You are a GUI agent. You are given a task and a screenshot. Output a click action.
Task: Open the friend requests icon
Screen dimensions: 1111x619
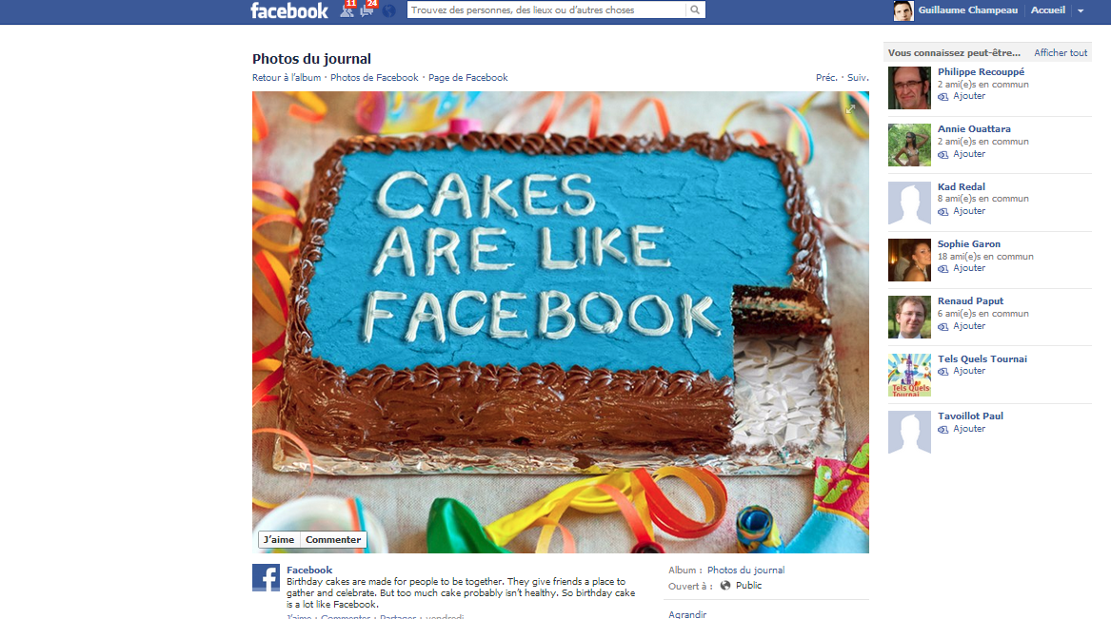point(347,10)
